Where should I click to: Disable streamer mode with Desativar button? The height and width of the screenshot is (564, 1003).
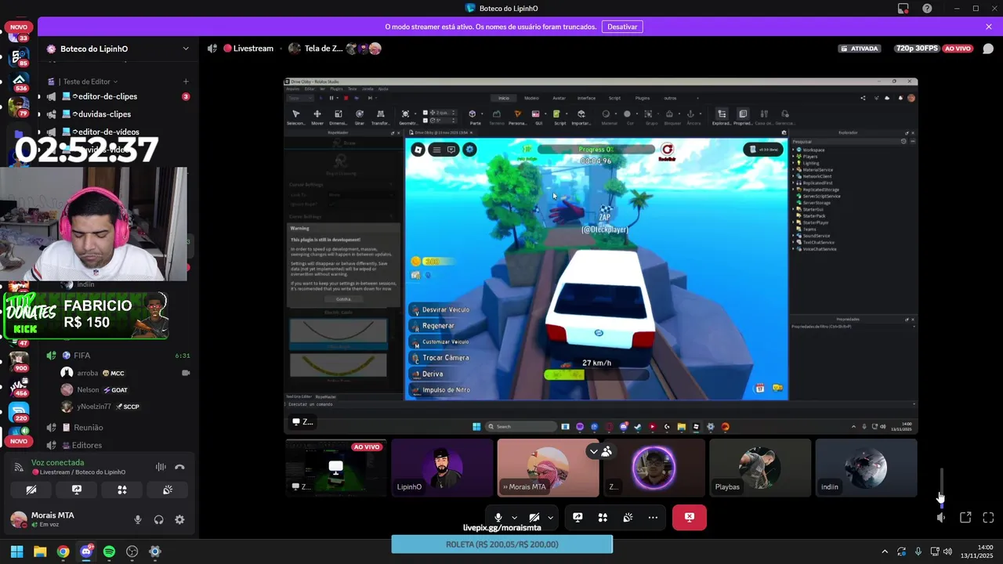[x=622, y=27]
